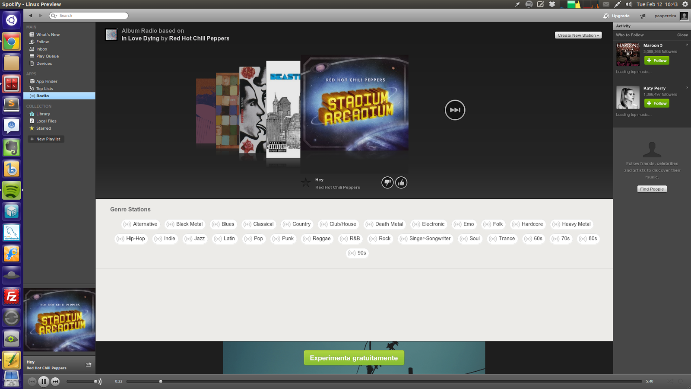Follow Katy Perry
691x389 pixels.
[656, 103]
